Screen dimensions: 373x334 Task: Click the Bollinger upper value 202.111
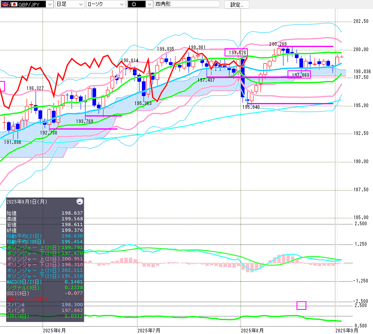pyautogui.click(x=72, y=270)
